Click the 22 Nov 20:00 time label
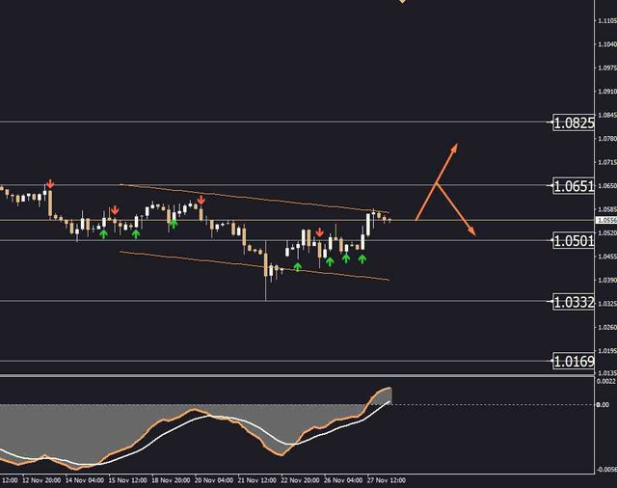Image resolution: width=617 pixels, height=488 pixels. [300, 480]
